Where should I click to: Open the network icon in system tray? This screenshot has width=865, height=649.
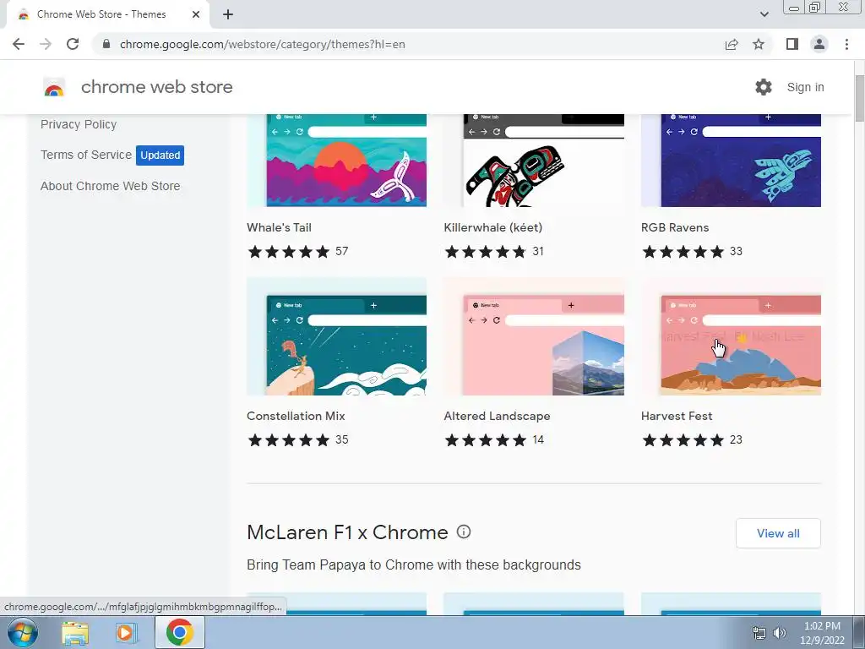[x=759, y=633]
